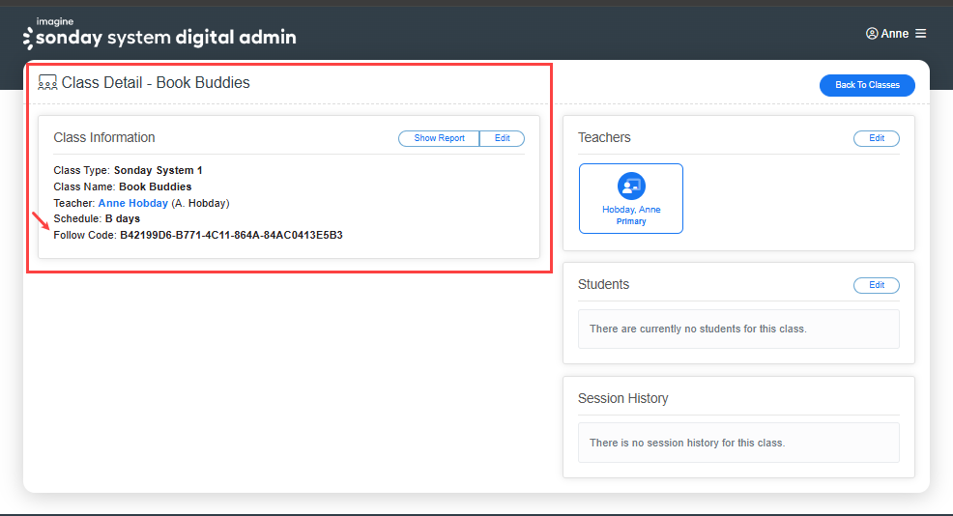Viewport: 953px width, 516px height.
Task: Click the class icon beside Class Detail
Action: tap(47, 83)
